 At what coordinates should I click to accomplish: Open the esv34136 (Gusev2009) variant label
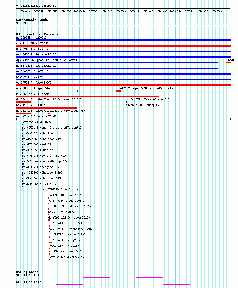[32, 43]
